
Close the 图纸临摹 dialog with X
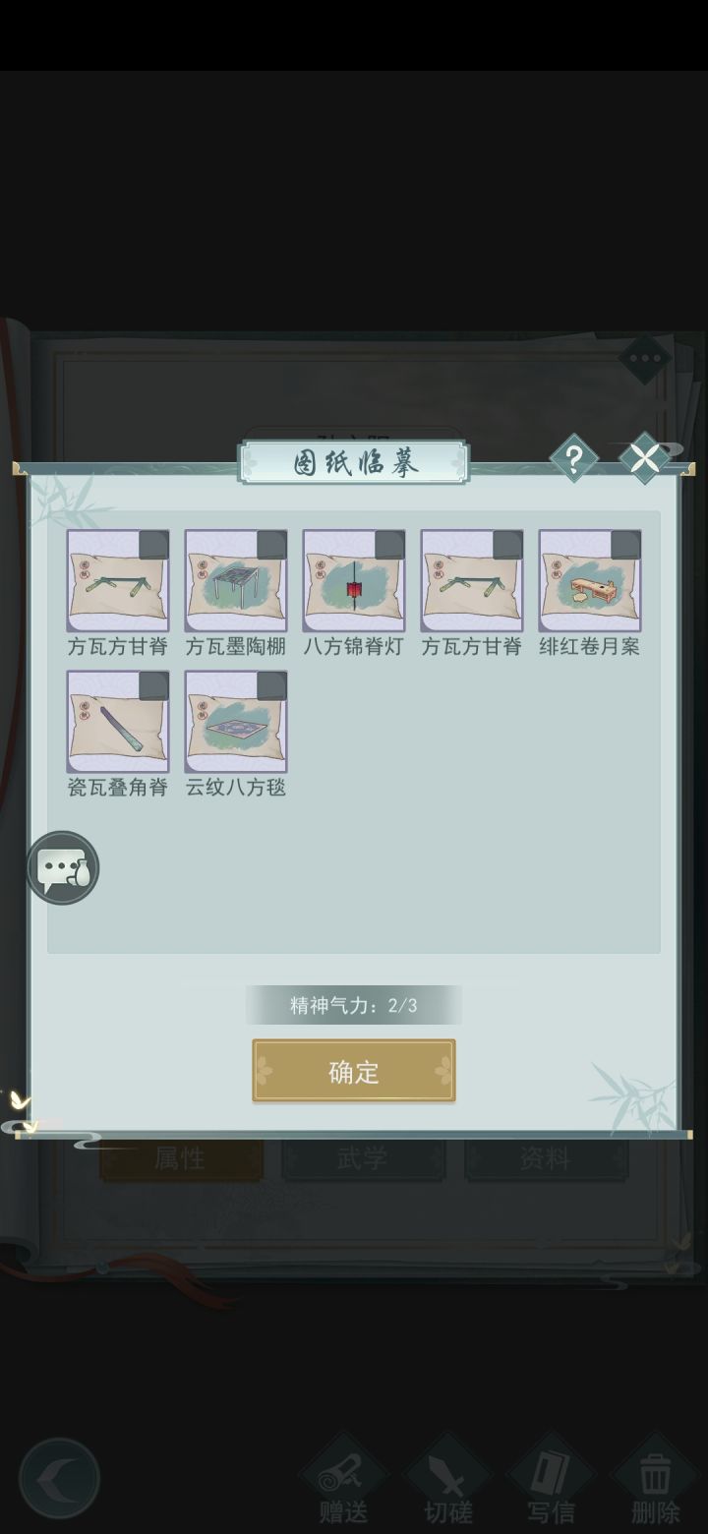click(x=645, y=457)
